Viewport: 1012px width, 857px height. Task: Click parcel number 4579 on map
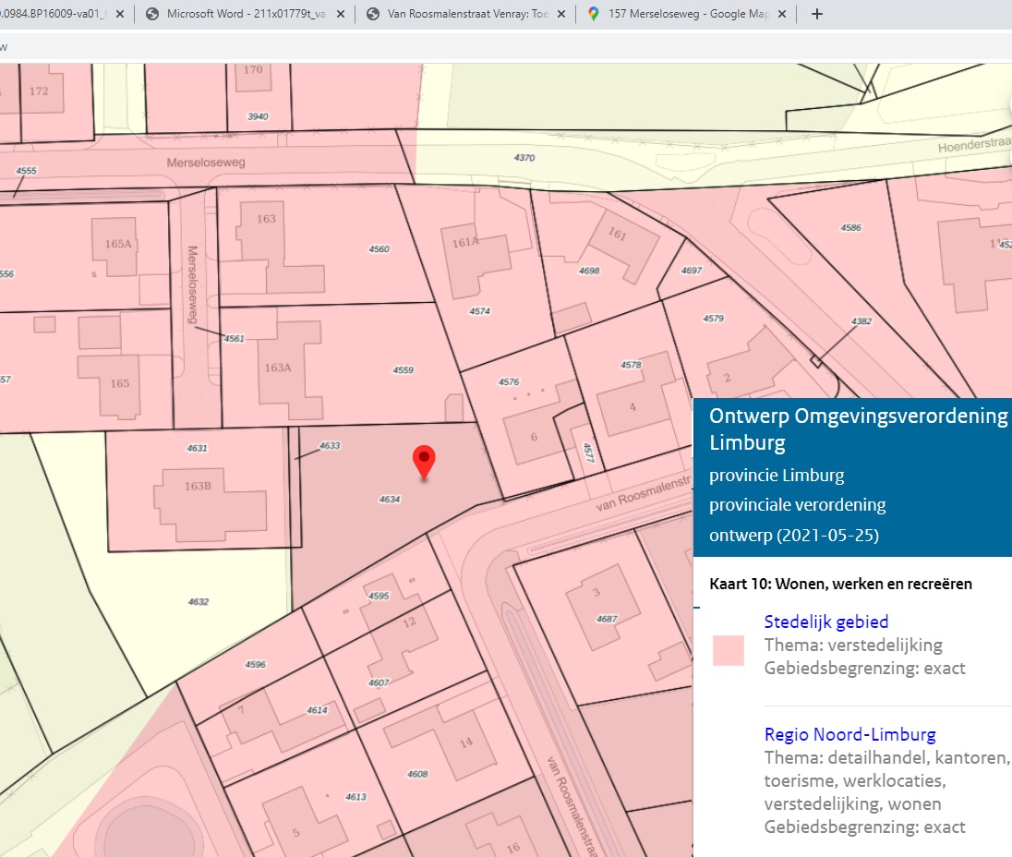click(x=714, y=319)
